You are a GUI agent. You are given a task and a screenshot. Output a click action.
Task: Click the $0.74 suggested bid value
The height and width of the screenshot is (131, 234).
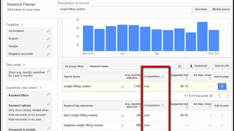(x=184, y=86)
